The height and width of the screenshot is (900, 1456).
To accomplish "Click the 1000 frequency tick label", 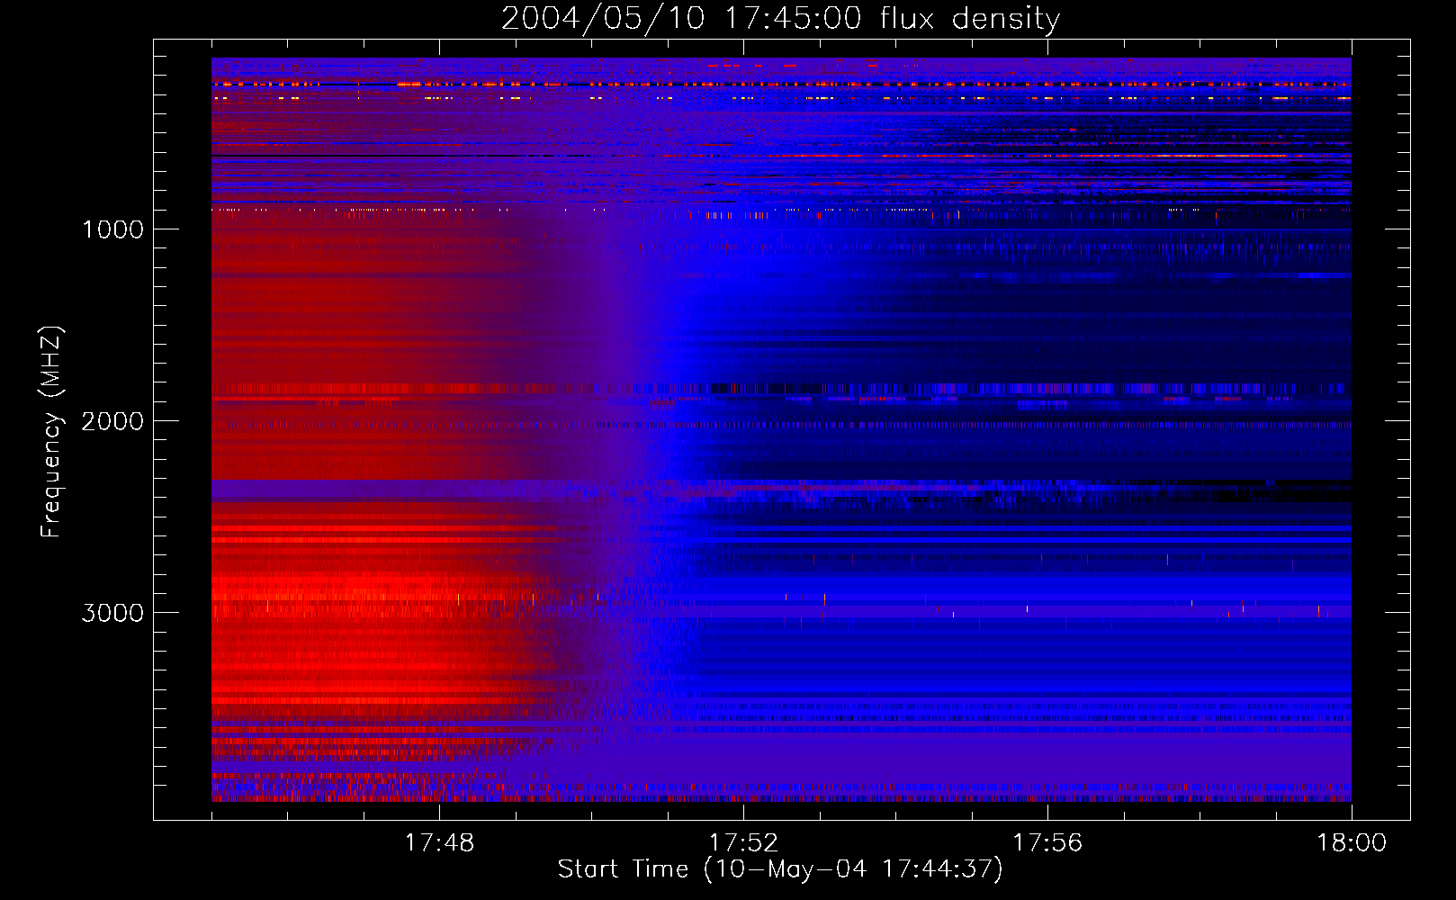I will pos(112,229).
